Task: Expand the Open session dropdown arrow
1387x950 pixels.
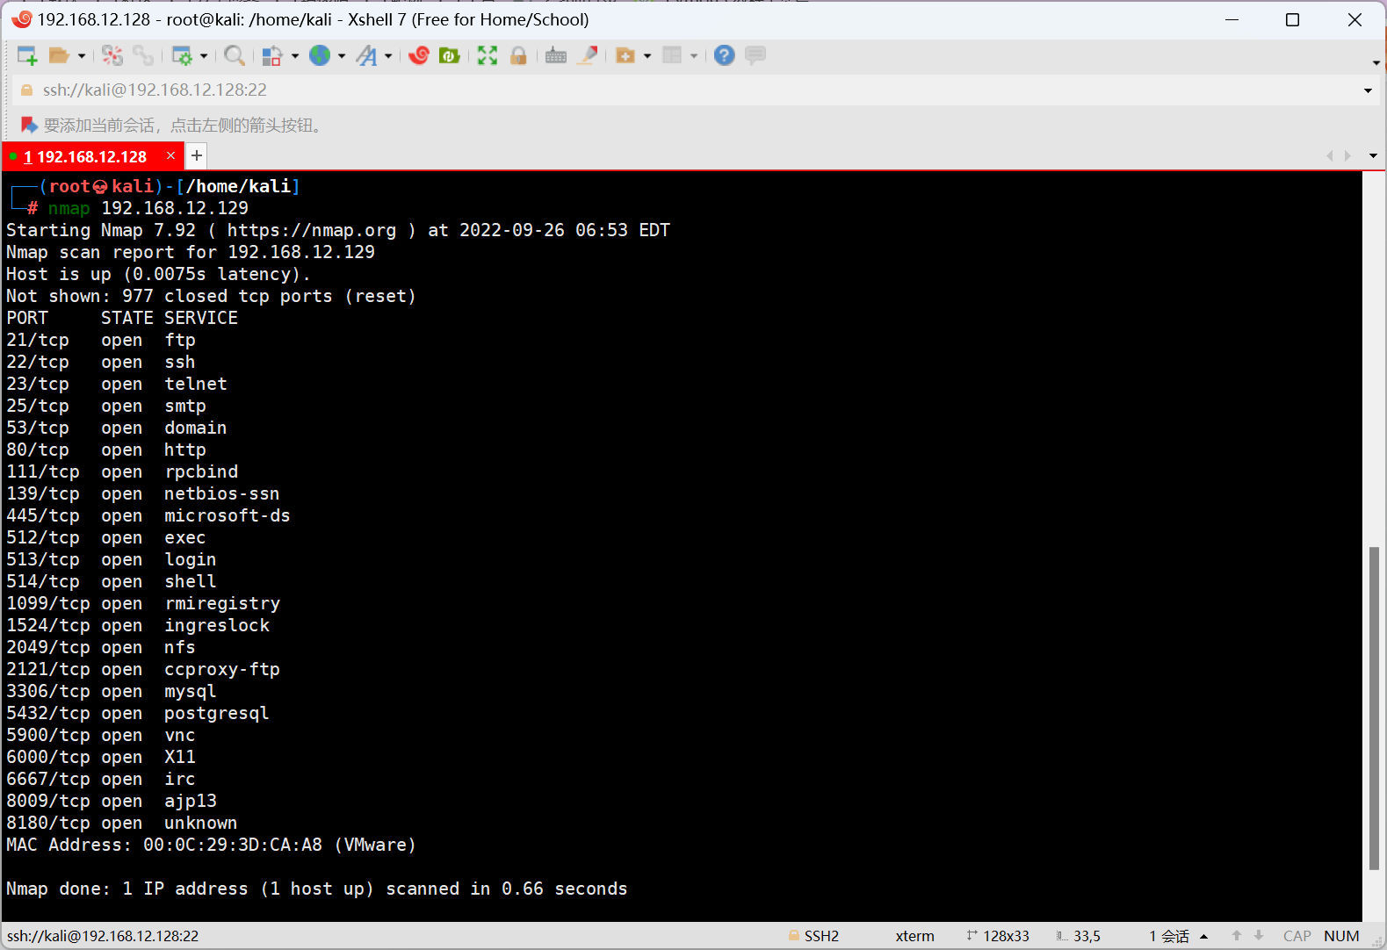Action: (x=82, y=56)
